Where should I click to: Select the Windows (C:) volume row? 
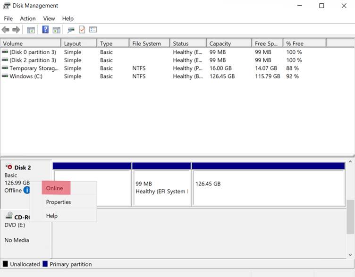coord(163,76)
